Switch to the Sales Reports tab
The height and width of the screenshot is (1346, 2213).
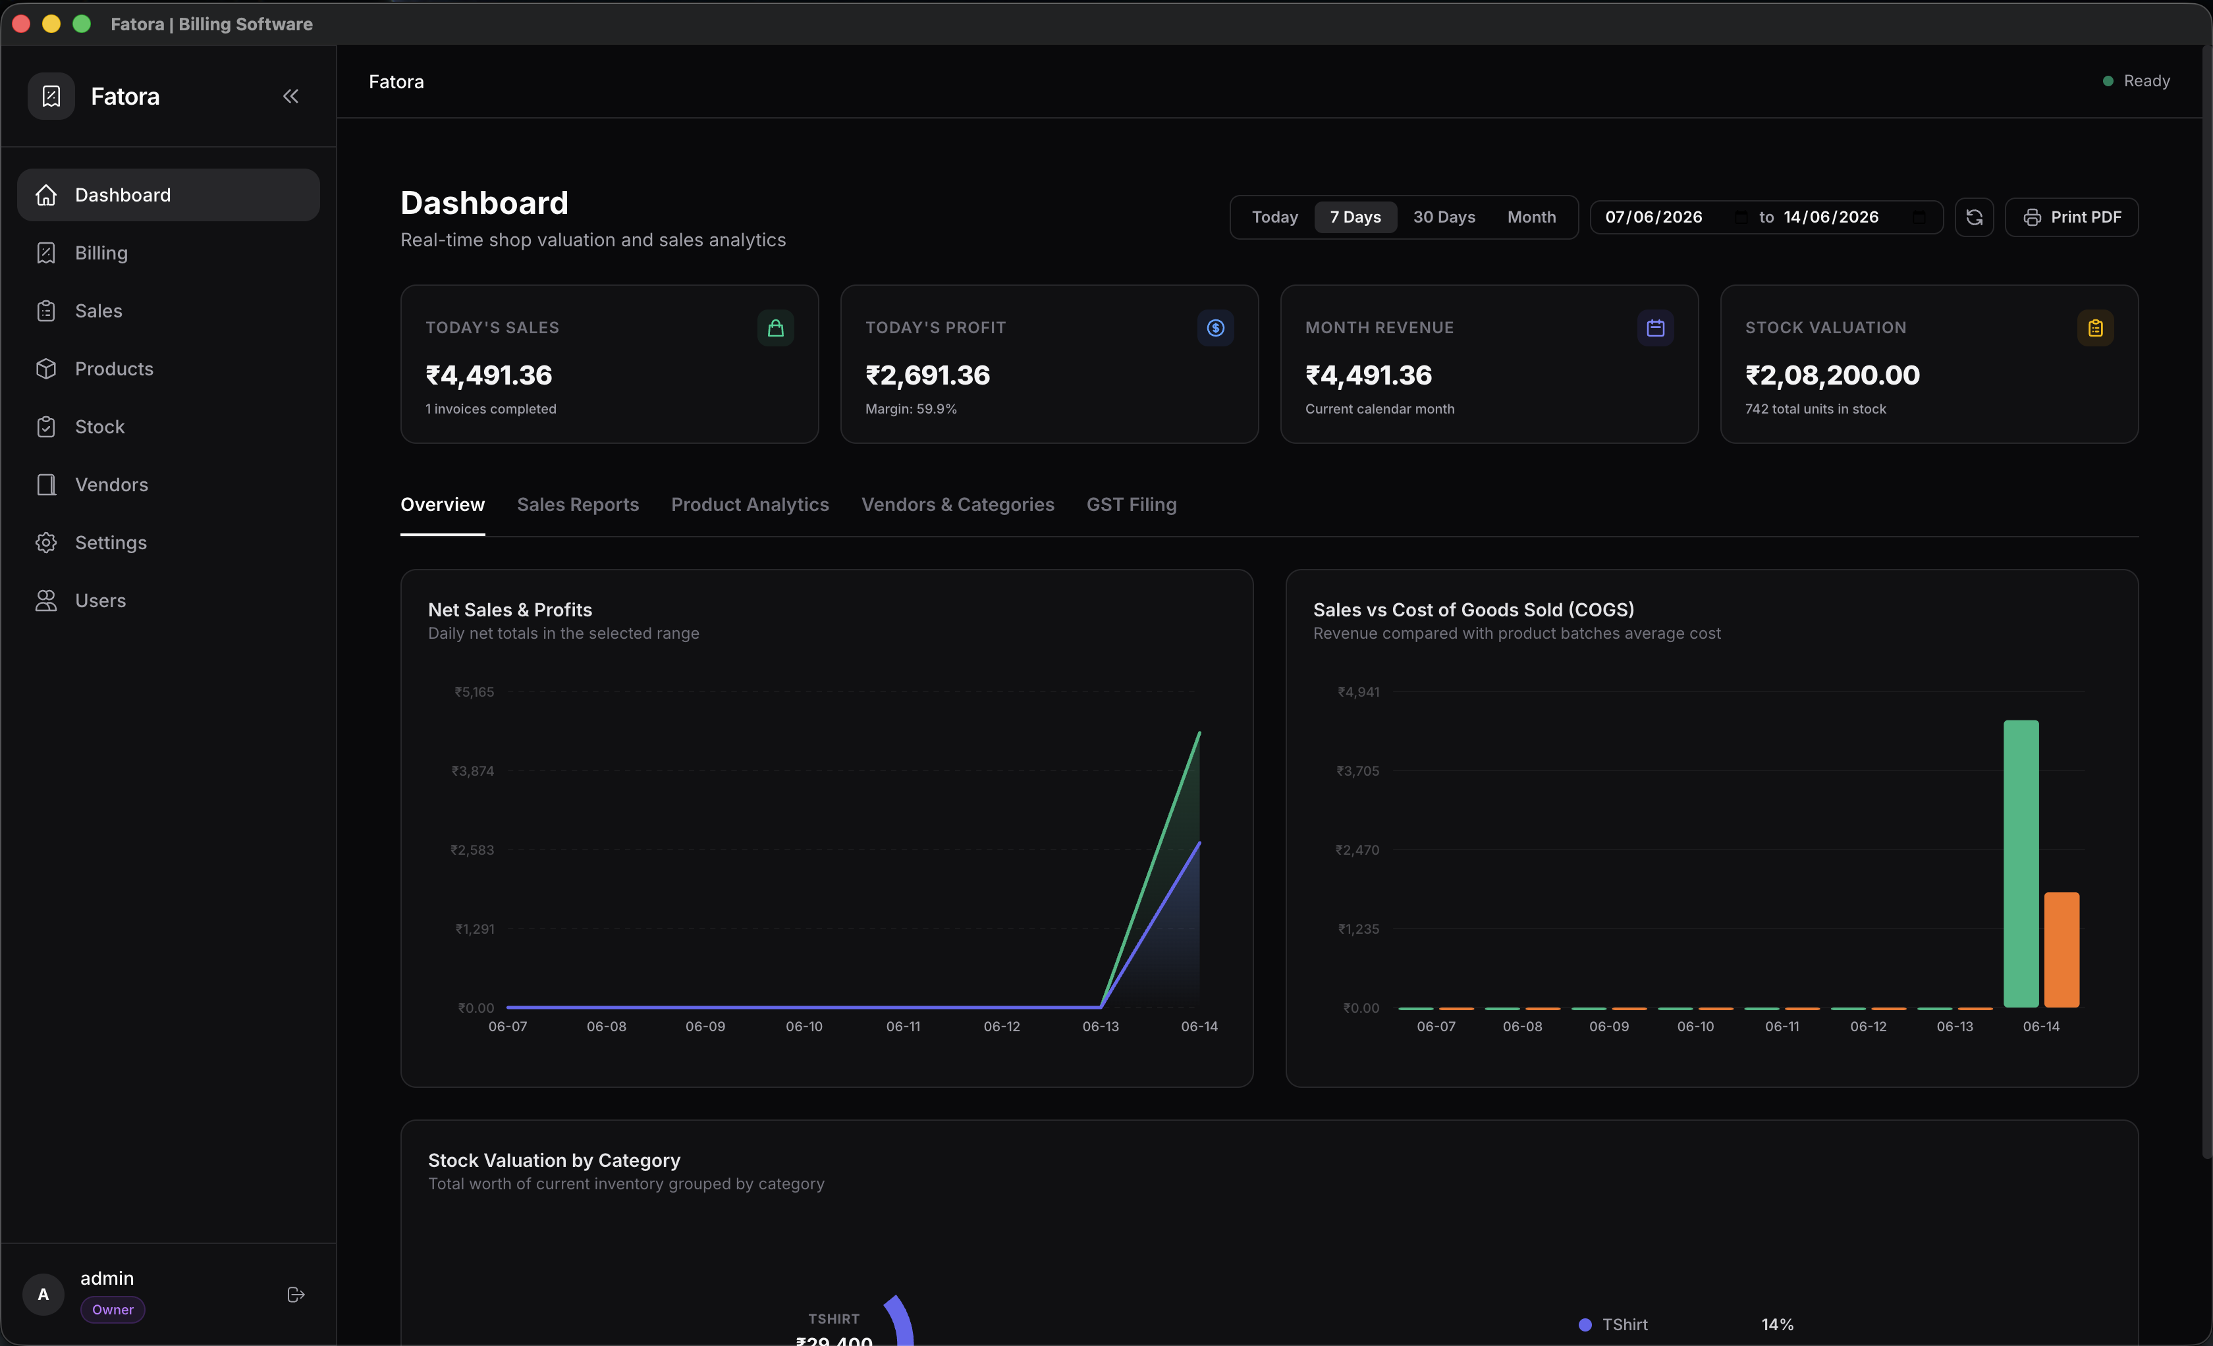click(578, 504)
